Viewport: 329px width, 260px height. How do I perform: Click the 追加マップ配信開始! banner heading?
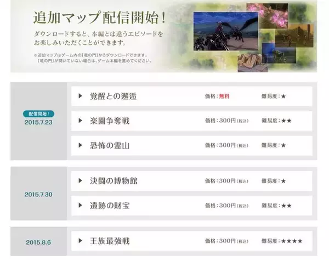(99, 18)
